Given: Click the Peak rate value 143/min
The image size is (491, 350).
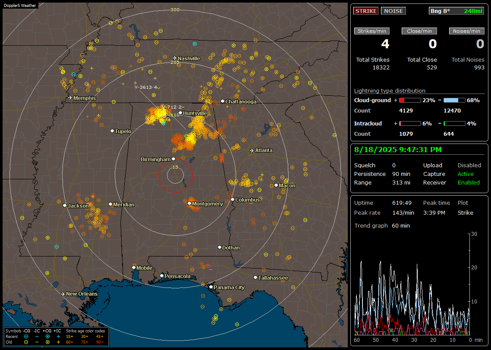Looking at the screenshot, I should tap(403, 213).
